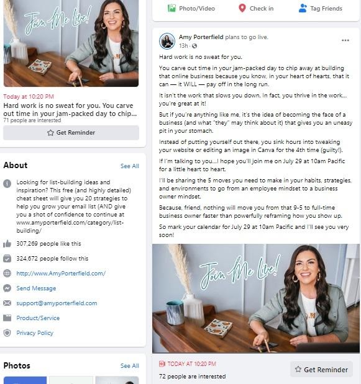361x384 pixels.
Task: Expand About section with See All
Action: pyautogui.click(x=129, y=166)
